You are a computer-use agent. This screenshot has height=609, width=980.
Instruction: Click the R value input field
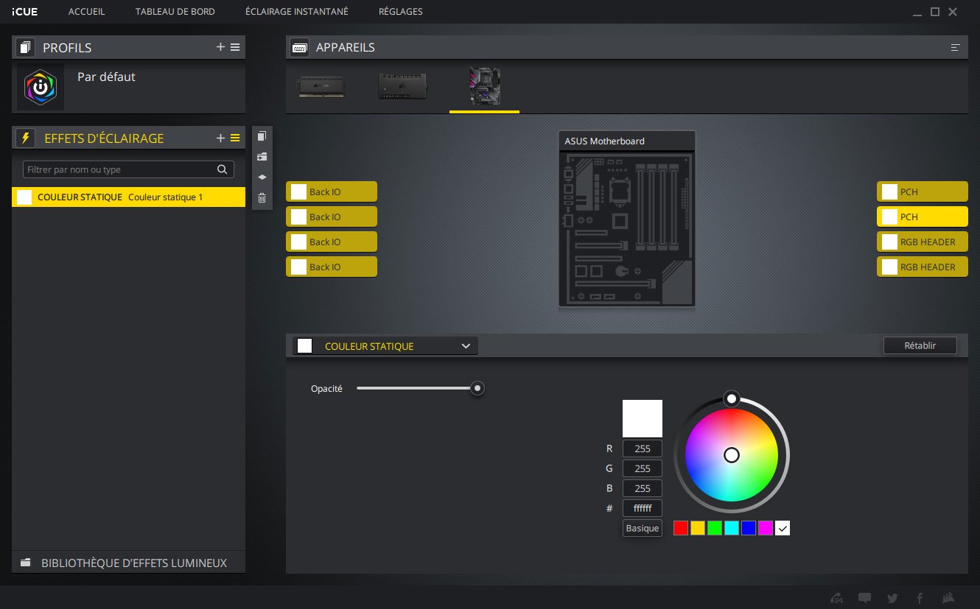coord(643,448)
